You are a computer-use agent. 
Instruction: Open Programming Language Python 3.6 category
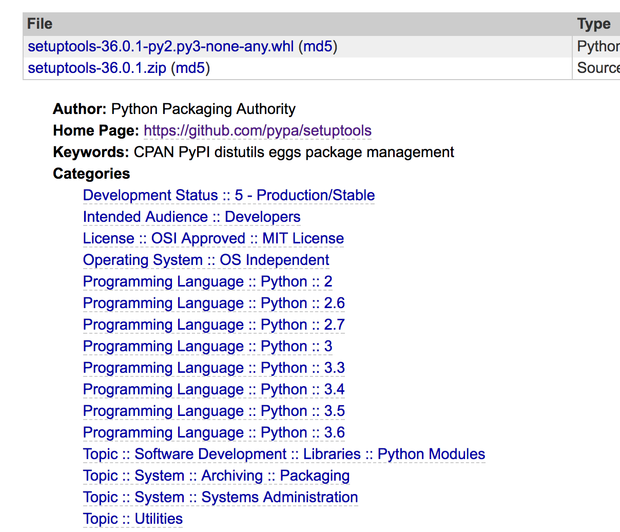[214, 432]
